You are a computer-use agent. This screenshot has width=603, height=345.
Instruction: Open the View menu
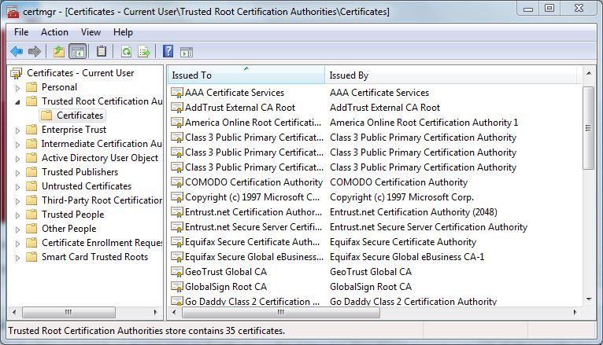coord(91,32)
